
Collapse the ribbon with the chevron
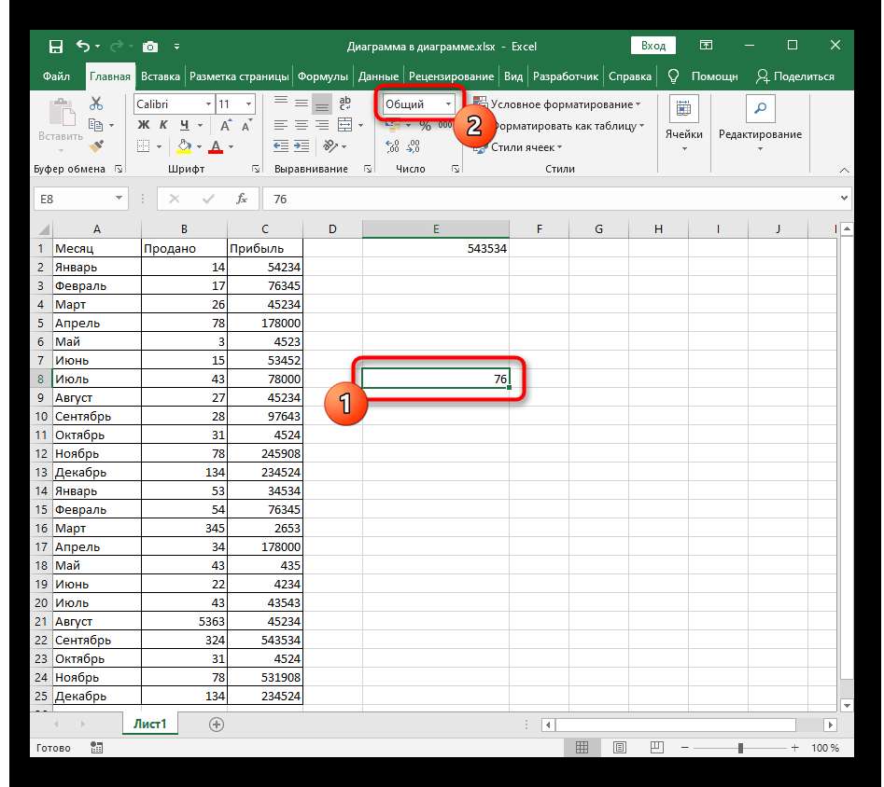click(844, 170)
